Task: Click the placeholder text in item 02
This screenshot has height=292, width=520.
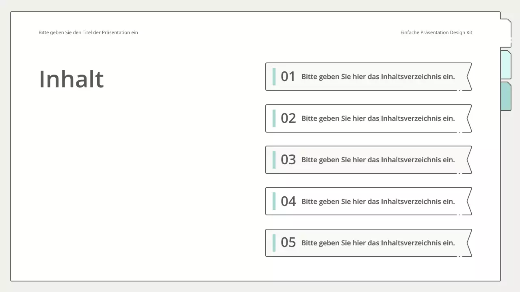Action: (378, 118)
